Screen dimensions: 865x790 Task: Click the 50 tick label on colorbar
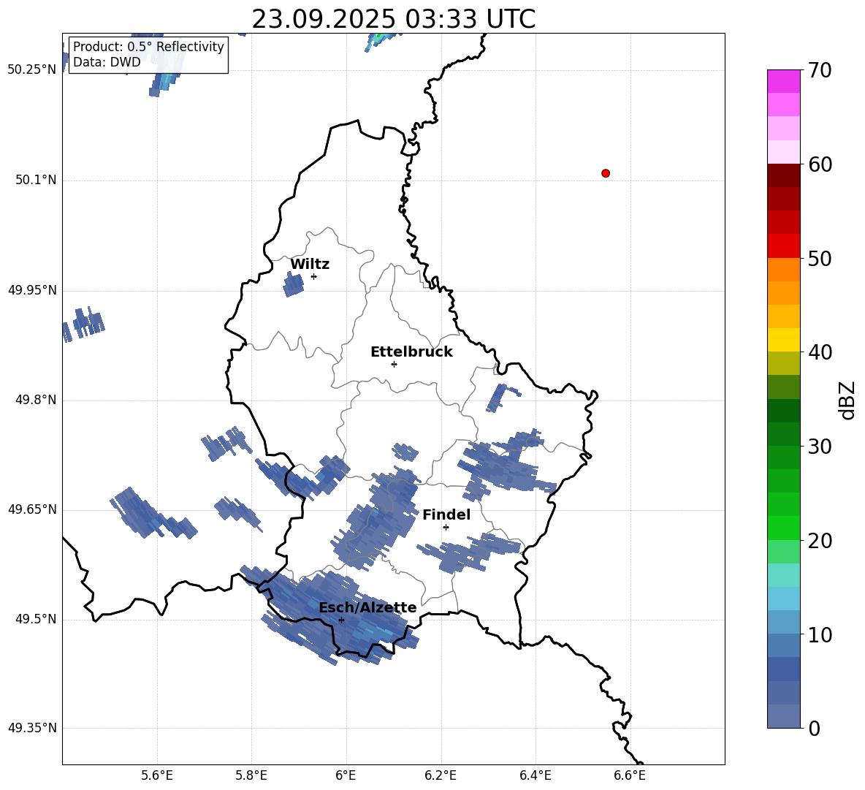pyautogui.click(x=820, y=258)
